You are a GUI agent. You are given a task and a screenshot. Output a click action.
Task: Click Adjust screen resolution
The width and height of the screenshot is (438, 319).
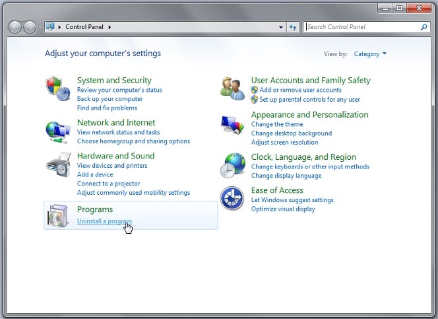point(284,142)
